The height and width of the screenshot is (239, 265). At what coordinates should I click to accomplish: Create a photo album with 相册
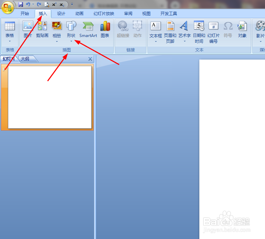pos(57,29)
